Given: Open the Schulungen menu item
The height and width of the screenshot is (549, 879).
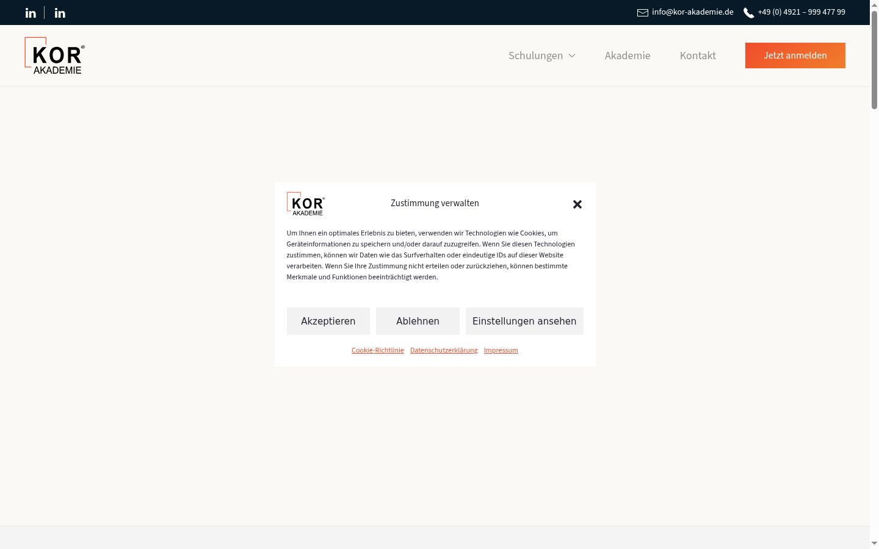Looking at the screenshot, I should 536,56.
